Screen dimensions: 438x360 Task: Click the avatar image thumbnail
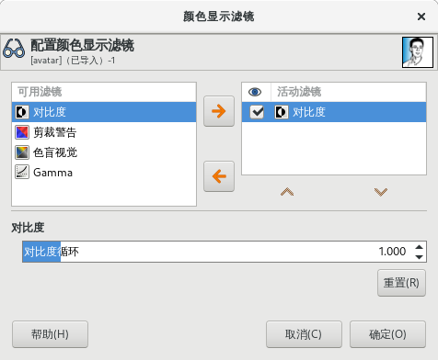click(x=418, y=52)
